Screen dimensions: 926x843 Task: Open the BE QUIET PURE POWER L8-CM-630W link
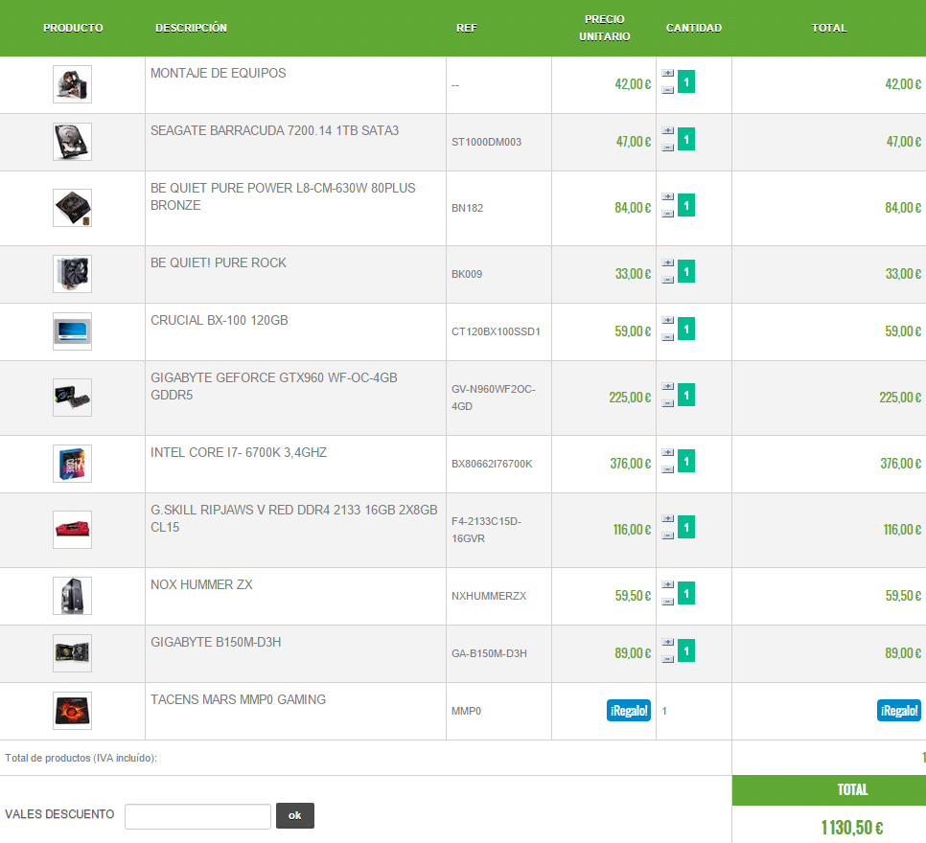coord(283,196)
